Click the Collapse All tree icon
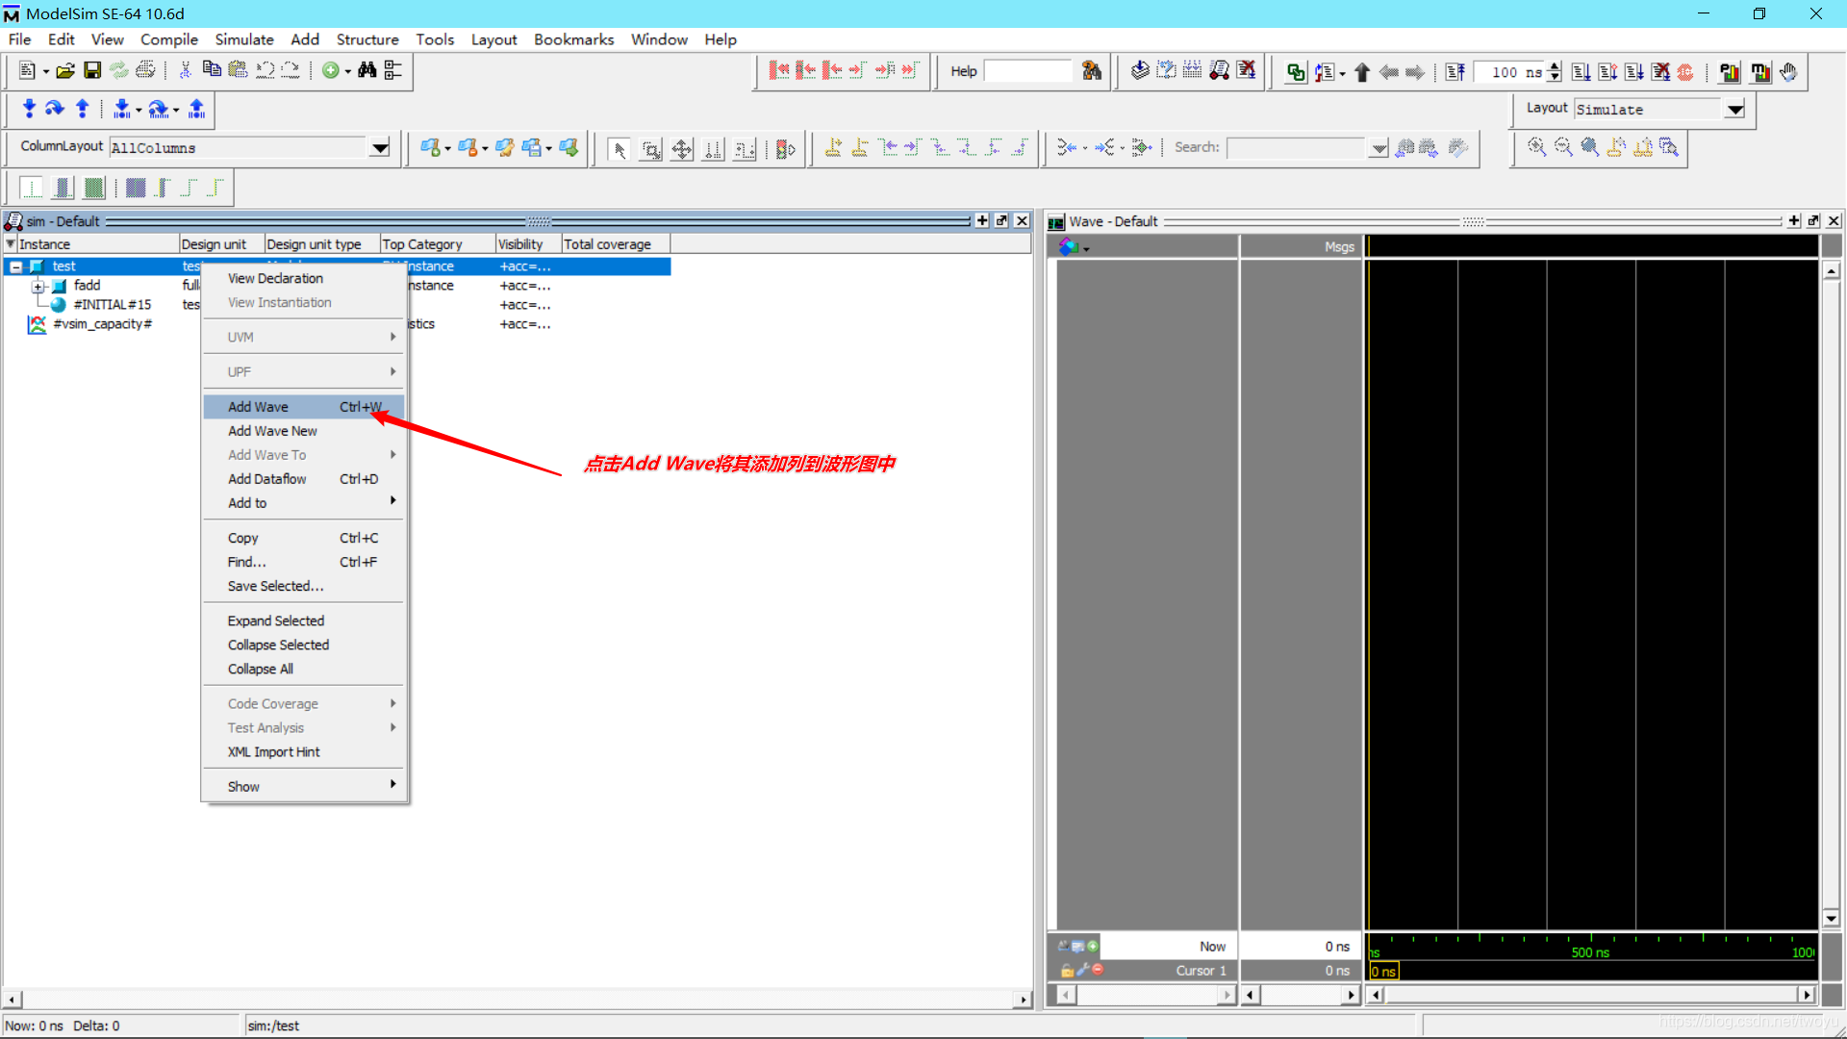 pyautogui.click(x=393, y=70)
